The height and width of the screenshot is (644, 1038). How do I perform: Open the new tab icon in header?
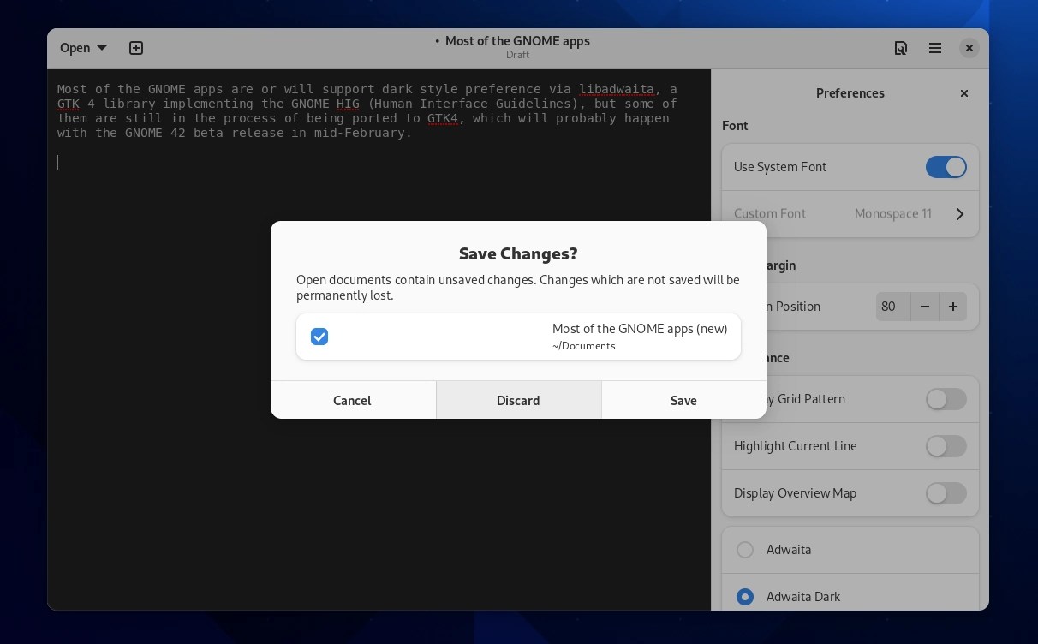coord(136,48)
